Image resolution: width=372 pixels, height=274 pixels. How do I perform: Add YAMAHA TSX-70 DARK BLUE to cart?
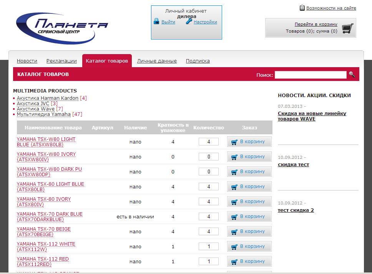coord(249,216)
